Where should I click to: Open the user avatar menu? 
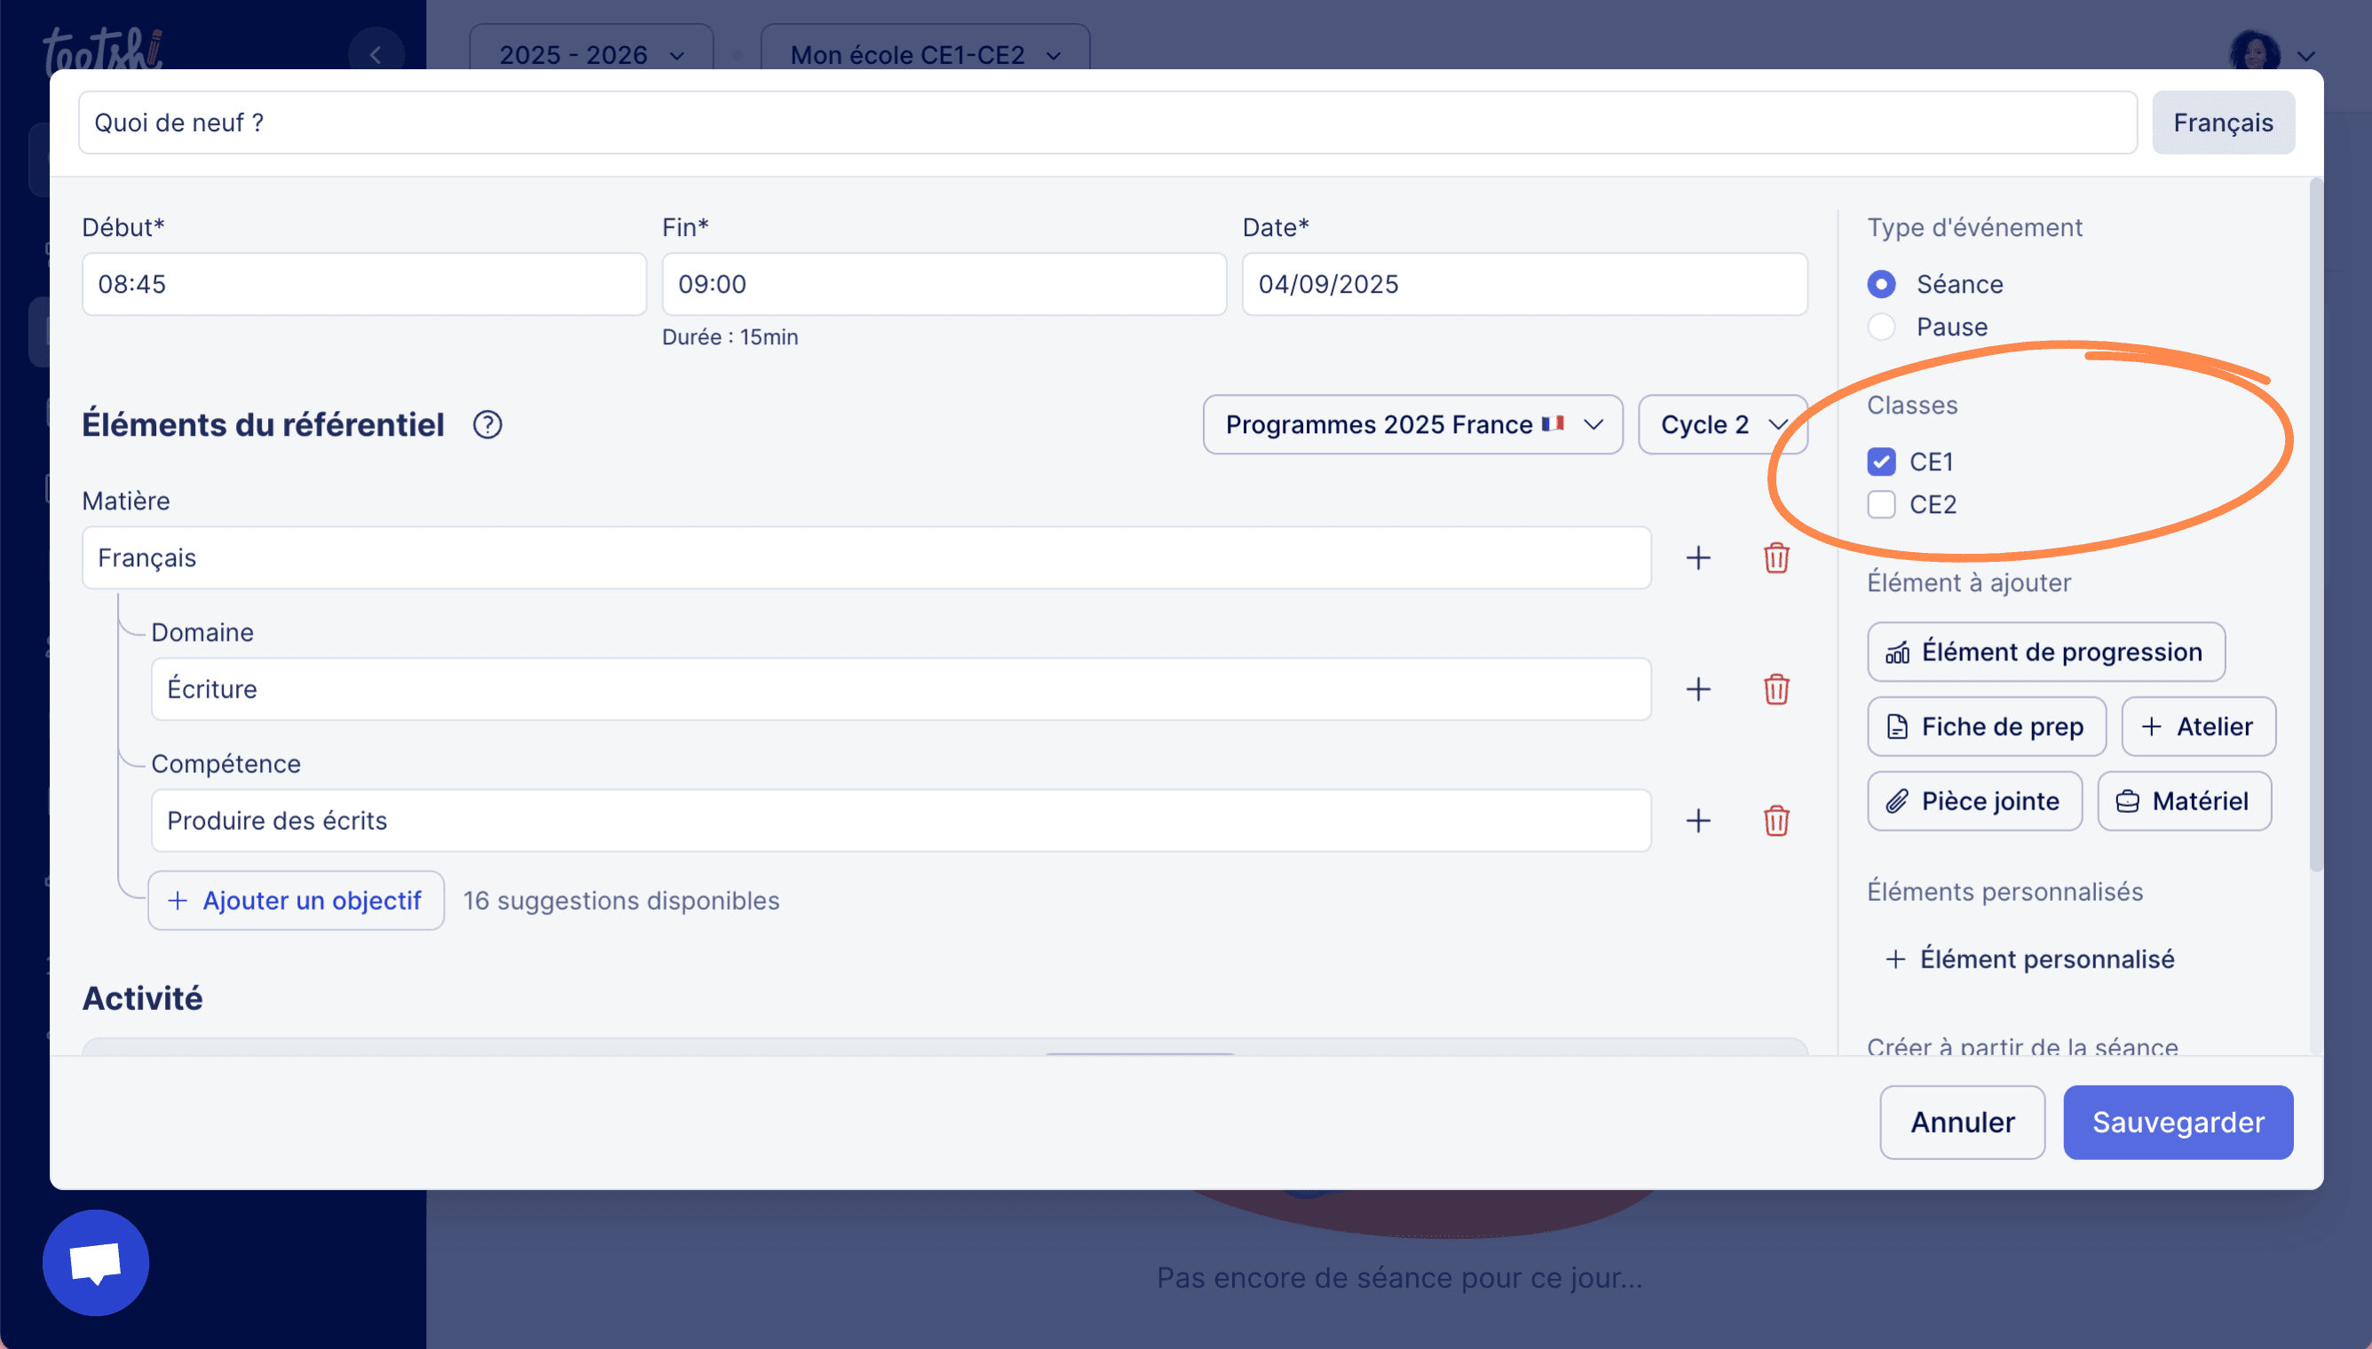(2254, 51)
